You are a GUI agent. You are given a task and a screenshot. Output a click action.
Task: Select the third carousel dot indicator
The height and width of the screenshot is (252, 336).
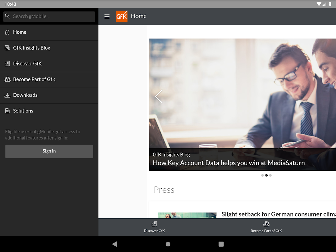(271, 175)
